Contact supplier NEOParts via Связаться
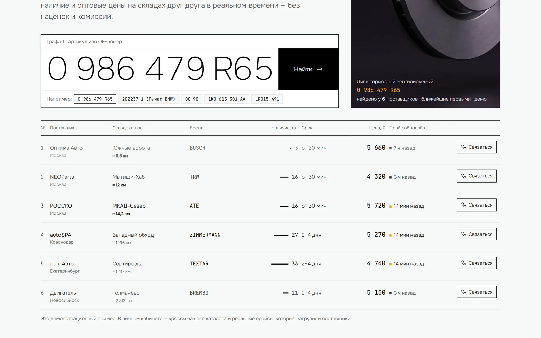The width and height of the screenshot is (541, 338). click(x=476, y=176)
